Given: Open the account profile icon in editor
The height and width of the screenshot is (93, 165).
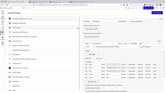Looking at the screenshot, I should point(163,8).
